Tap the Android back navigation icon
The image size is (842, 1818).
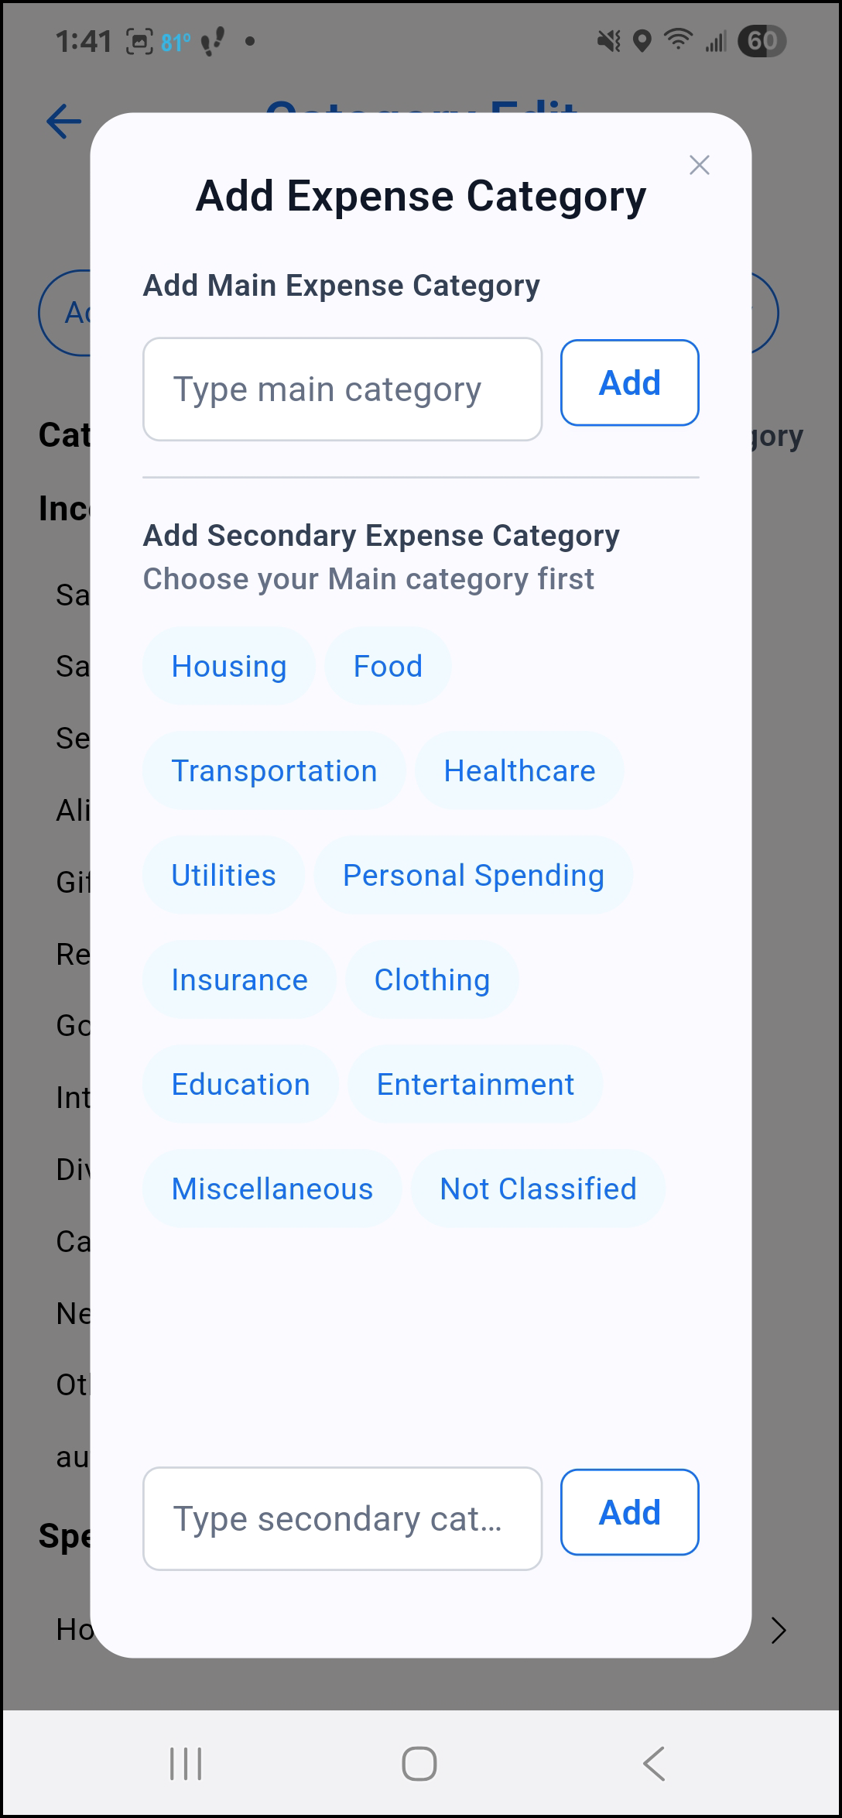pos(654,1764)
